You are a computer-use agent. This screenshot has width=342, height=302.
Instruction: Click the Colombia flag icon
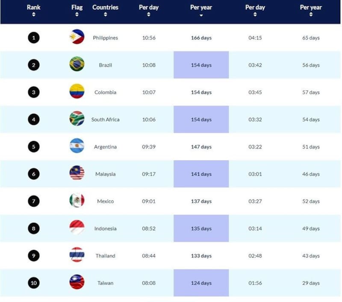(77, 92)
